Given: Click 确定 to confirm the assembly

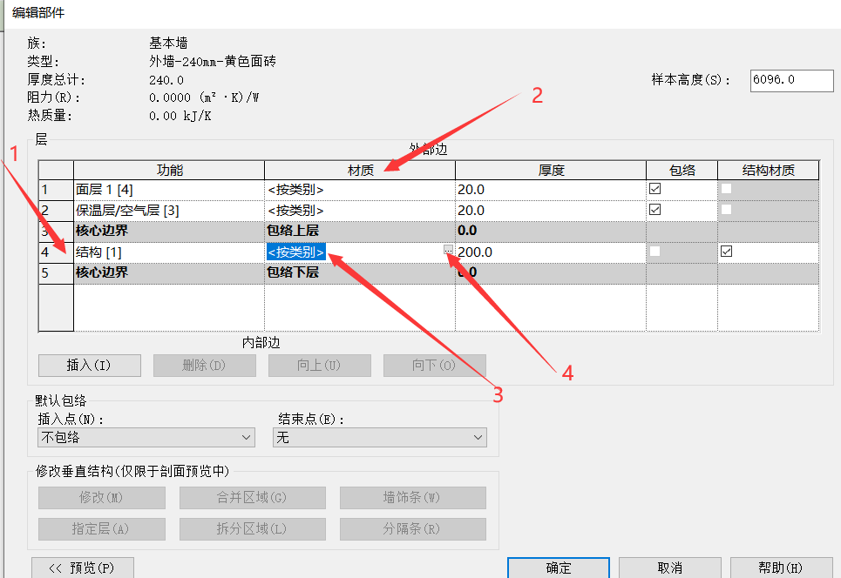Looking at the screenshot, I should (x=559, y=568).
